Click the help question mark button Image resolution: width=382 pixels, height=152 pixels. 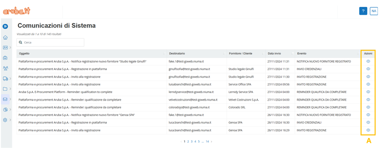coord(363,11)
